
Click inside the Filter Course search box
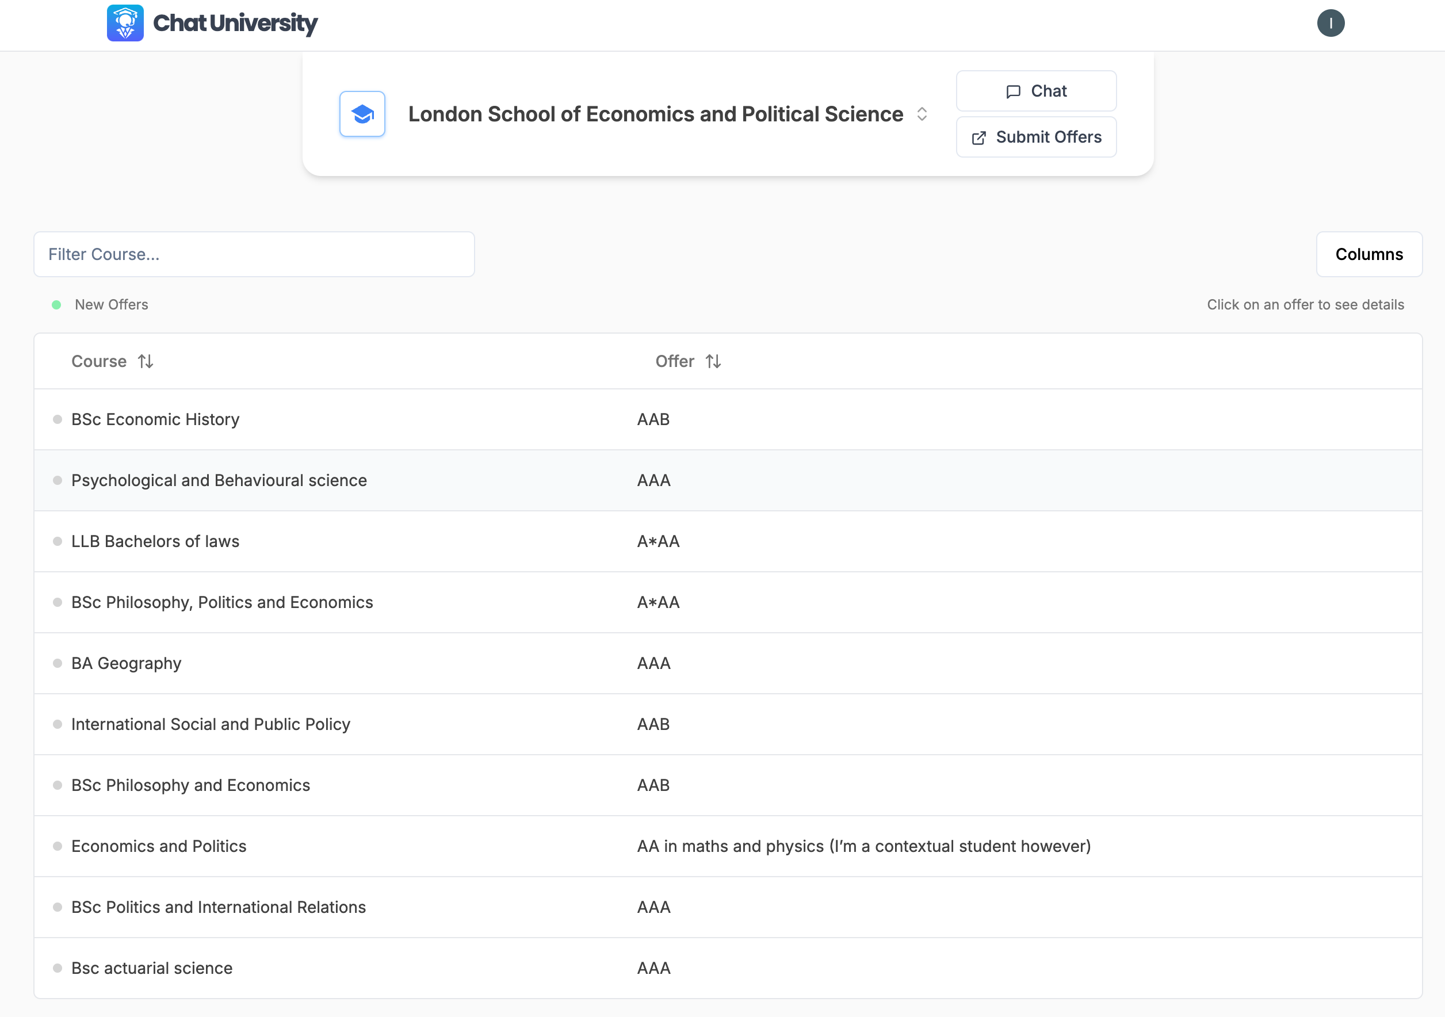254,254
